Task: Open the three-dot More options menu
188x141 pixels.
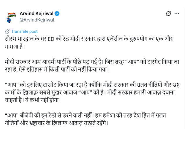Action: tap(177, 14)
